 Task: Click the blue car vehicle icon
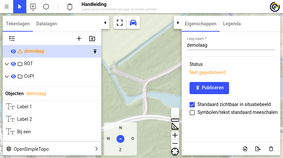(x=133, y=23)
